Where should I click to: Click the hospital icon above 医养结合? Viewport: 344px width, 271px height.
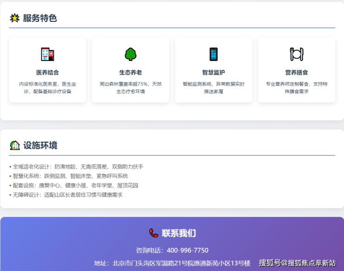pos(47,54)
